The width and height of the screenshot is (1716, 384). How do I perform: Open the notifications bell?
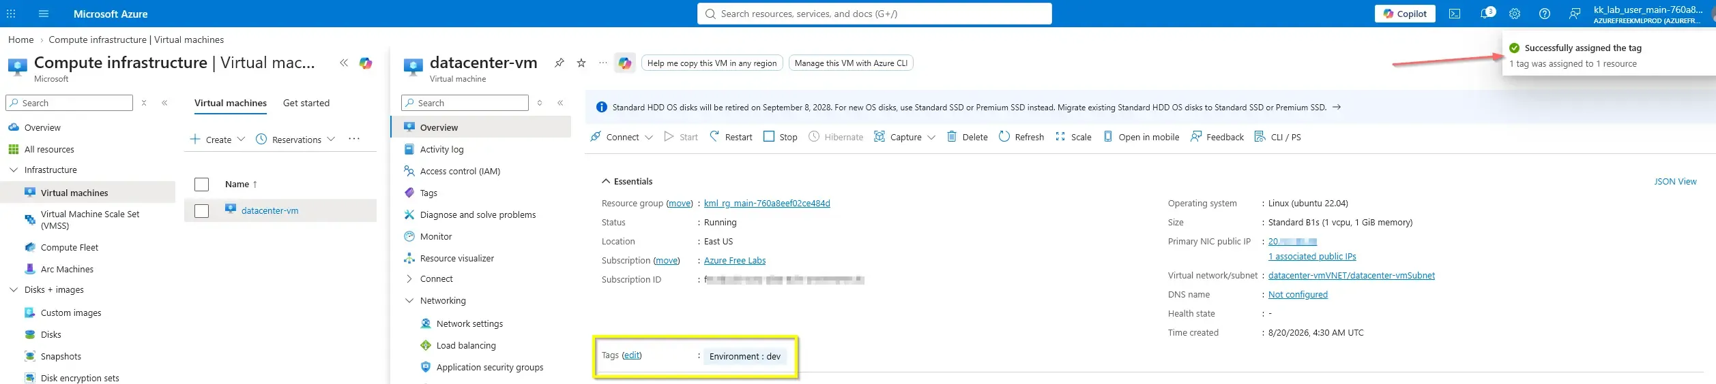(x=1486, y=14)
